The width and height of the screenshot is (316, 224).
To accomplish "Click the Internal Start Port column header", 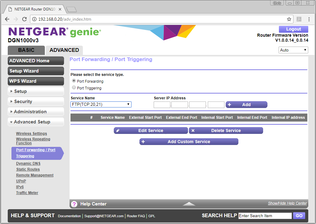I will coord(217,118).
